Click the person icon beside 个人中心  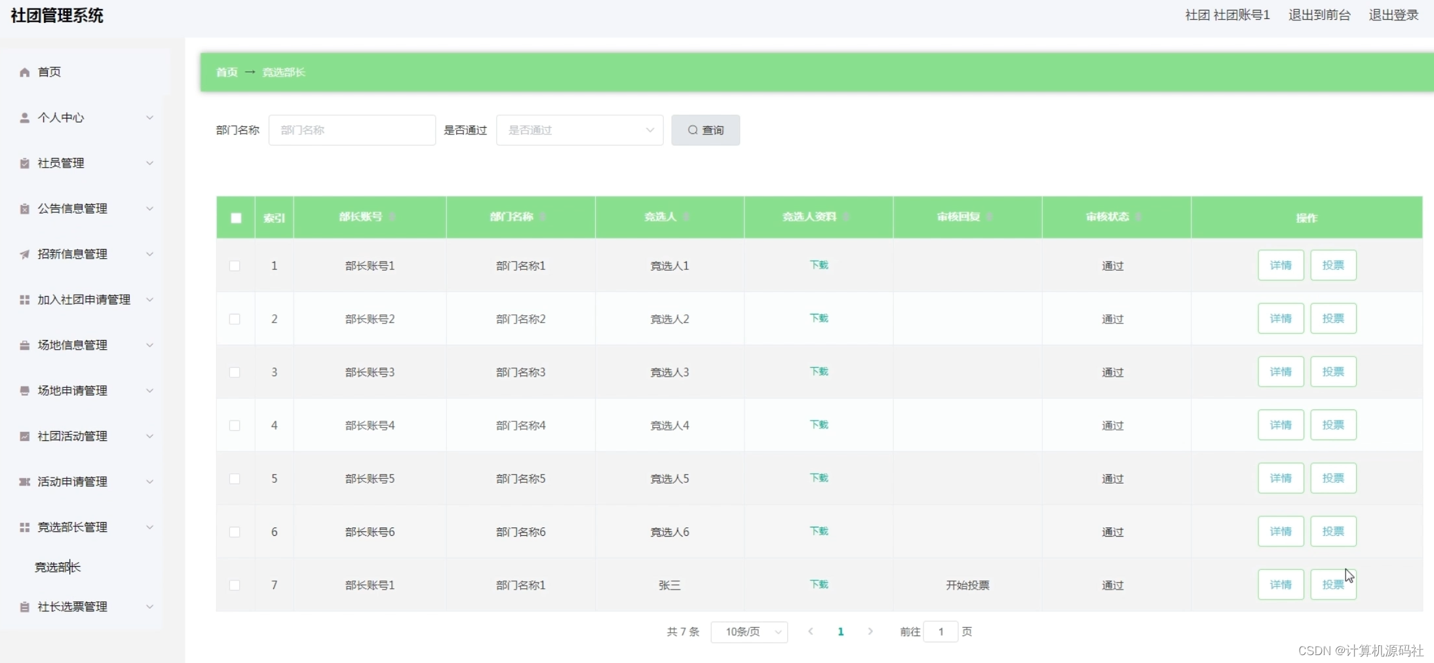[24, 118]
